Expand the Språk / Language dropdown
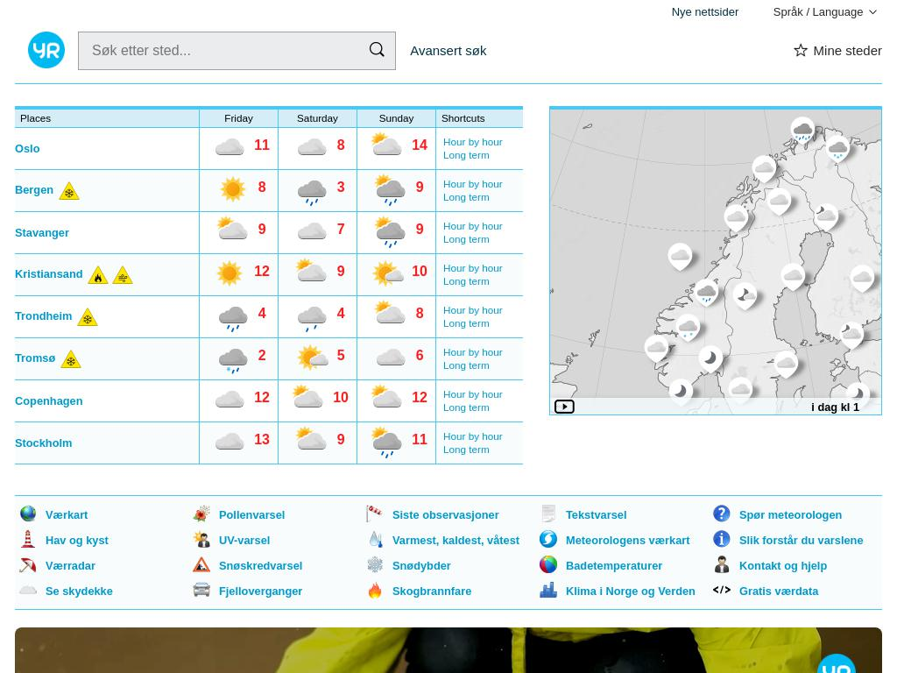This screenshot has height=673, width=897. coord(823,12)
